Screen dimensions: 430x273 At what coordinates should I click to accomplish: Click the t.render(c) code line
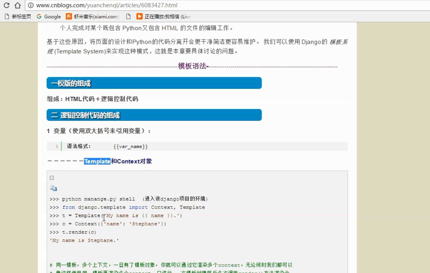(73, 232)
